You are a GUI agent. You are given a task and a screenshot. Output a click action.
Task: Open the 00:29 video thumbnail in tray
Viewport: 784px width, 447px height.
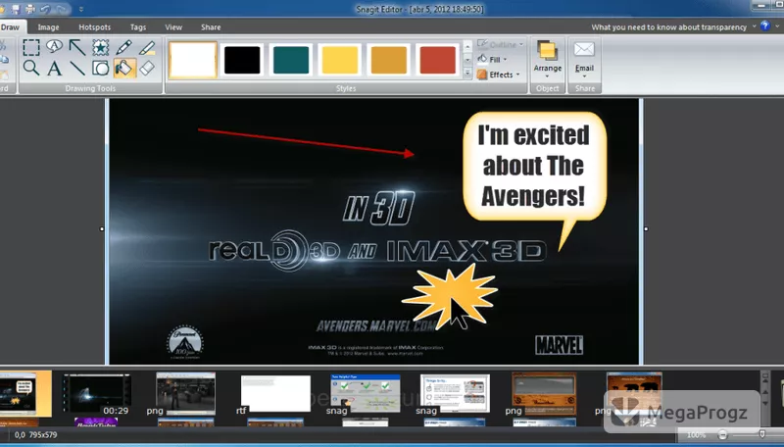point(96,394)
